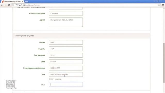Screen dimensions: 165x93
Task: Click the page vertical scrollbar thumb
Action: (x=164, y=63)
